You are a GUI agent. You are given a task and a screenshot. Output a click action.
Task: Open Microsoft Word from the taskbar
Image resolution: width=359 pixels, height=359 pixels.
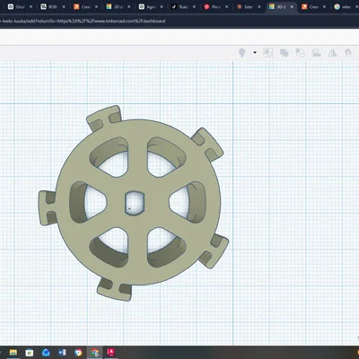coord(62,353)
